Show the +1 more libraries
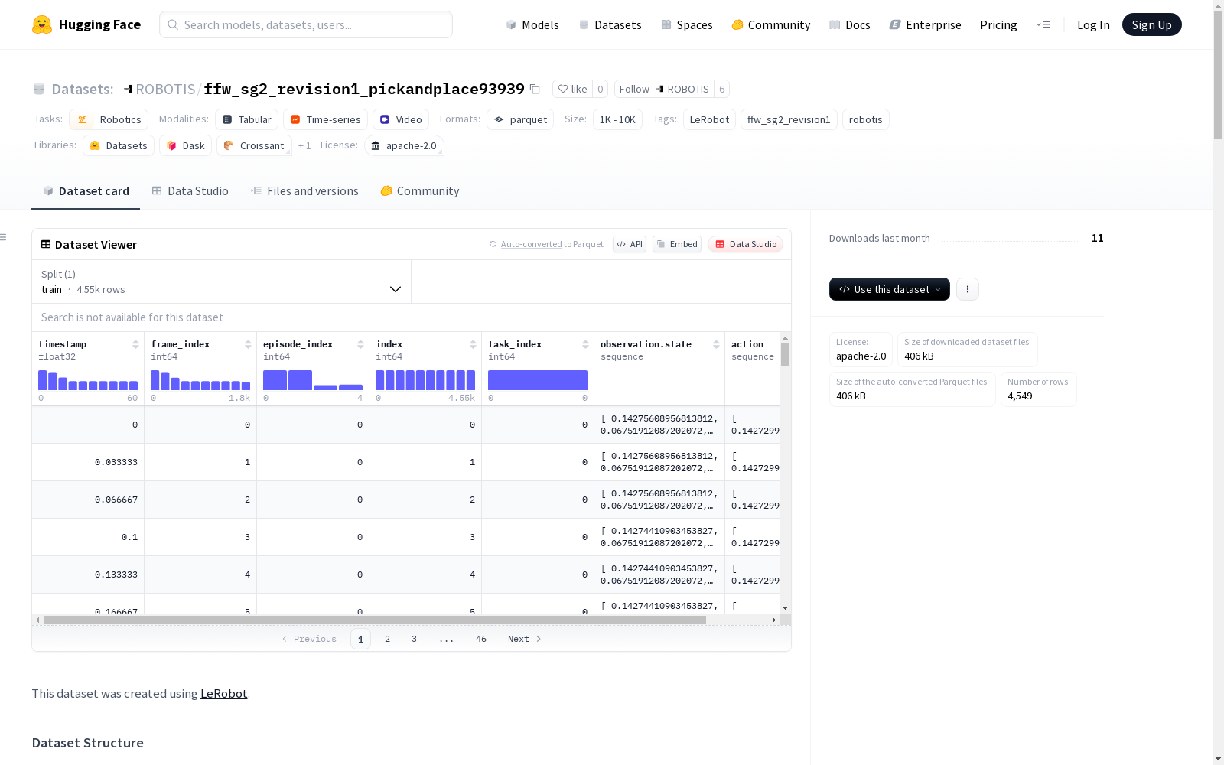 [x=304, y=145]
